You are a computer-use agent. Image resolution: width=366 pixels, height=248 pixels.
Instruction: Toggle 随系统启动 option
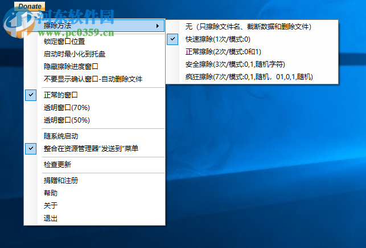pos(94,136)
